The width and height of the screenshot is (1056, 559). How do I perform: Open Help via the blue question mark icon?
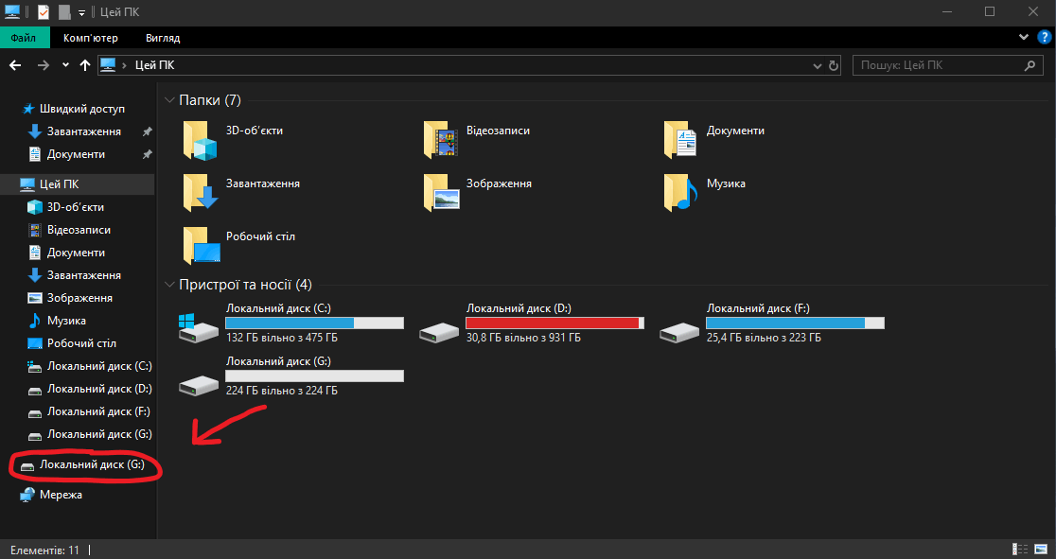tap(1044, 37)
